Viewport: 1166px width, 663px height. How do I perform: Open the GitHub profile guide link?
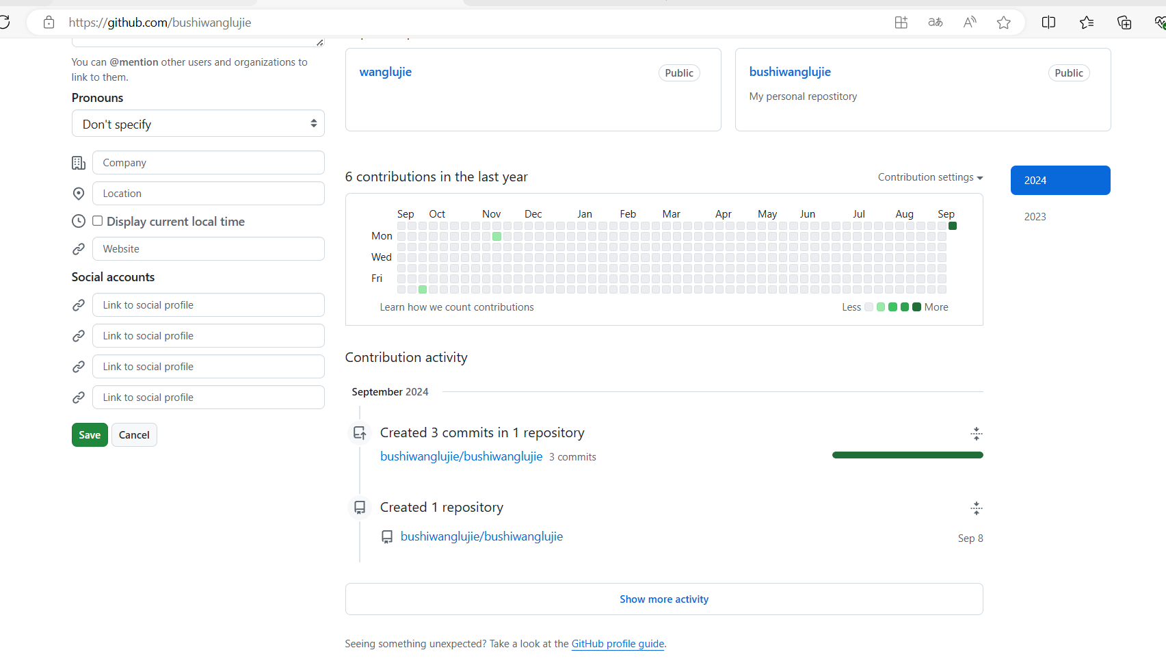pos(618,644)
